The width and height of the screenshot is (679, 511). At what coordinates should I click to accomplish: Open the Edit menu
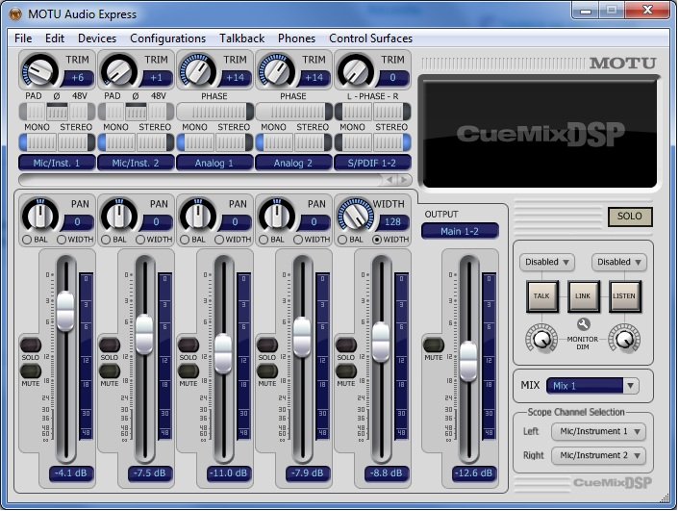55,38
